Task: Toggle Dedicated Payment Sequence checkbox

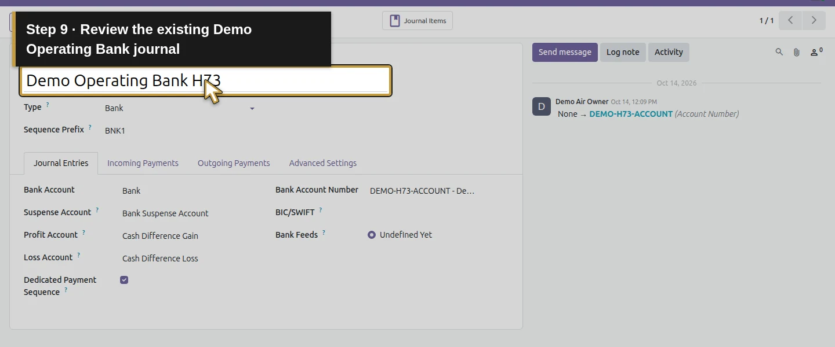Action: (124, 280)
